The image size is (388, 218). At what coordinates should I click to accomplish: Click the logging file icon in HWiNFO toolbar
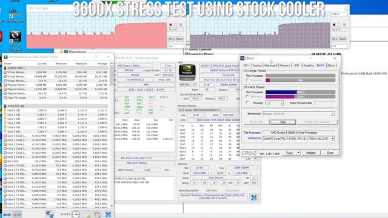point(87,214)
